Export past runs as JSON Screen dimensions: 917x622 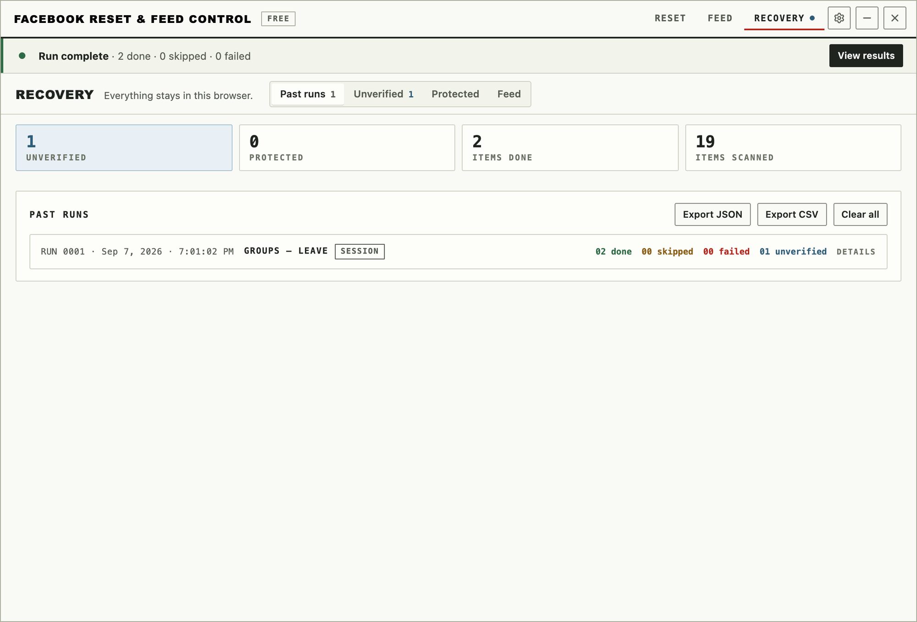pyautogui.click(x=713, y=215)
